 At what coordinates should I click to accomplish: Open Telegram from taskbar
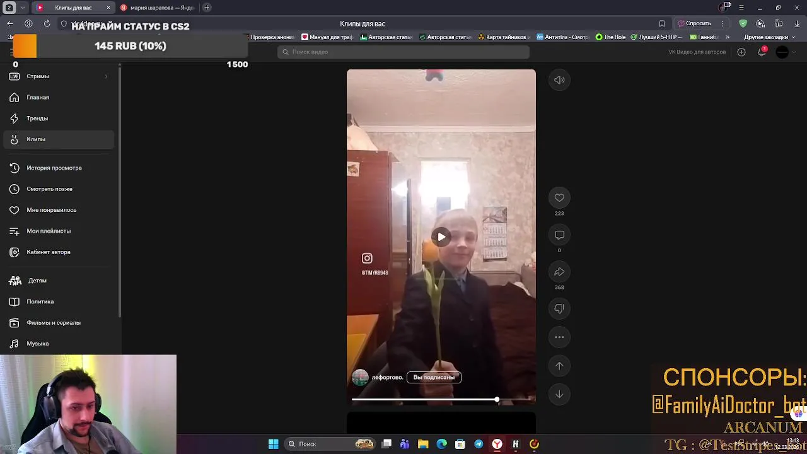click(x=479, y=444)
